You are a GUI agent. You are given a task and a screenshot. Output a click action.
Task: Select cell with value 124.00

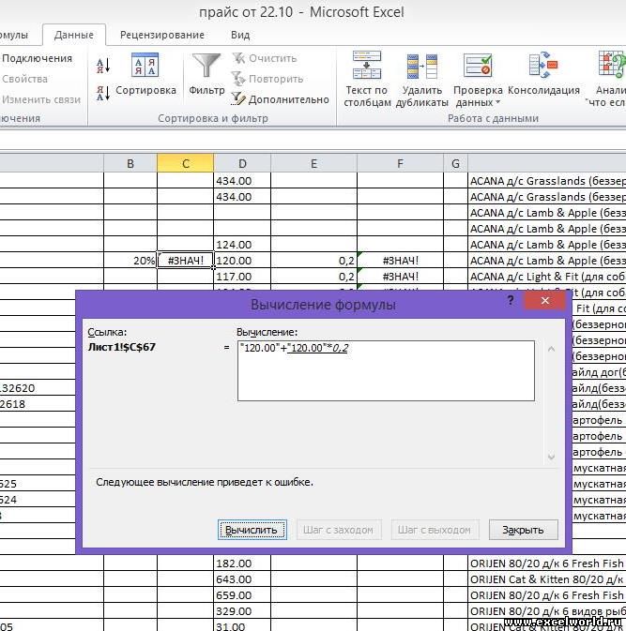coord(242,245)
